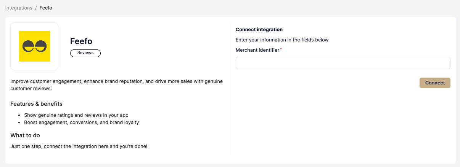This screenshot has width=460, height=167.
Task: Click the Feefo title heading
Action: point(81,41)
